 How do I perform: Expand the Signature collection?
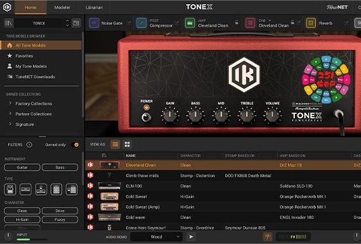(24, 124)
